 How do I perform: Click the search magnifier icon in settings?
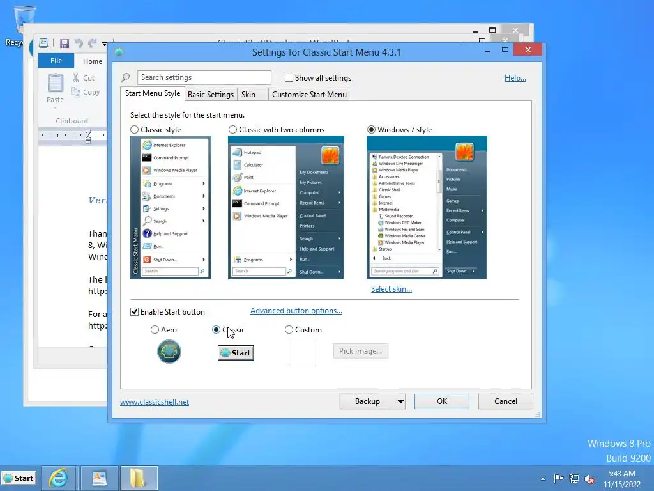click(125, 77)
